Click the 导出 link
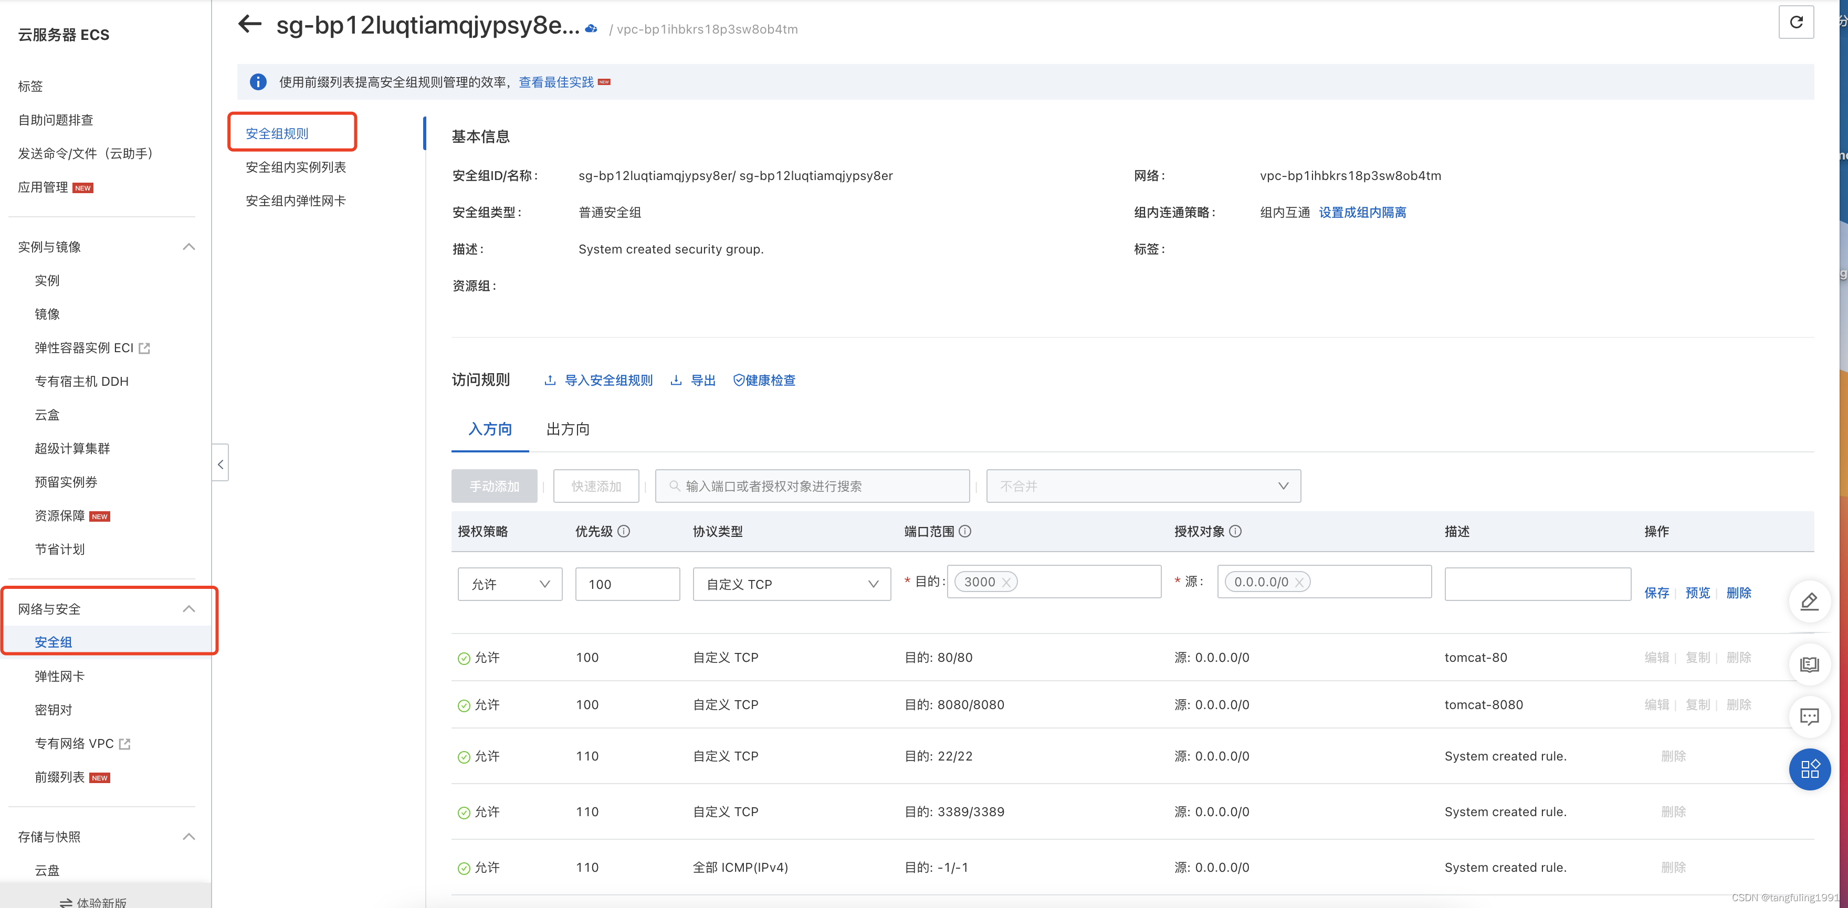1848x908 pixels. pyautogui.click(x=702, y=380)
